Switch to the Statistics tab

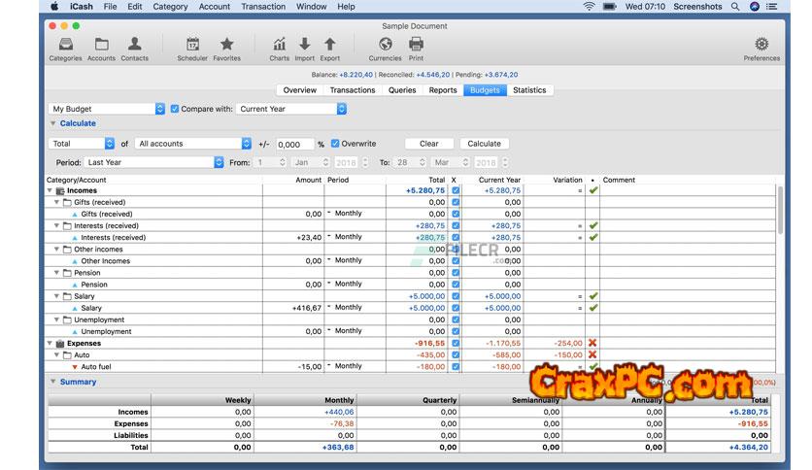(x=529, y=90)
